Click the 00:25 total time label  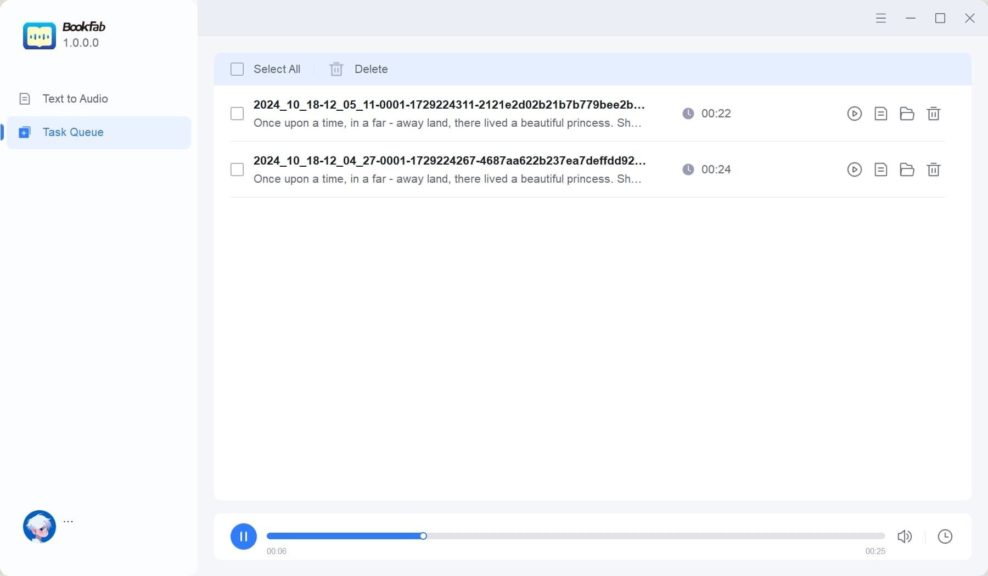pos(875,551)
